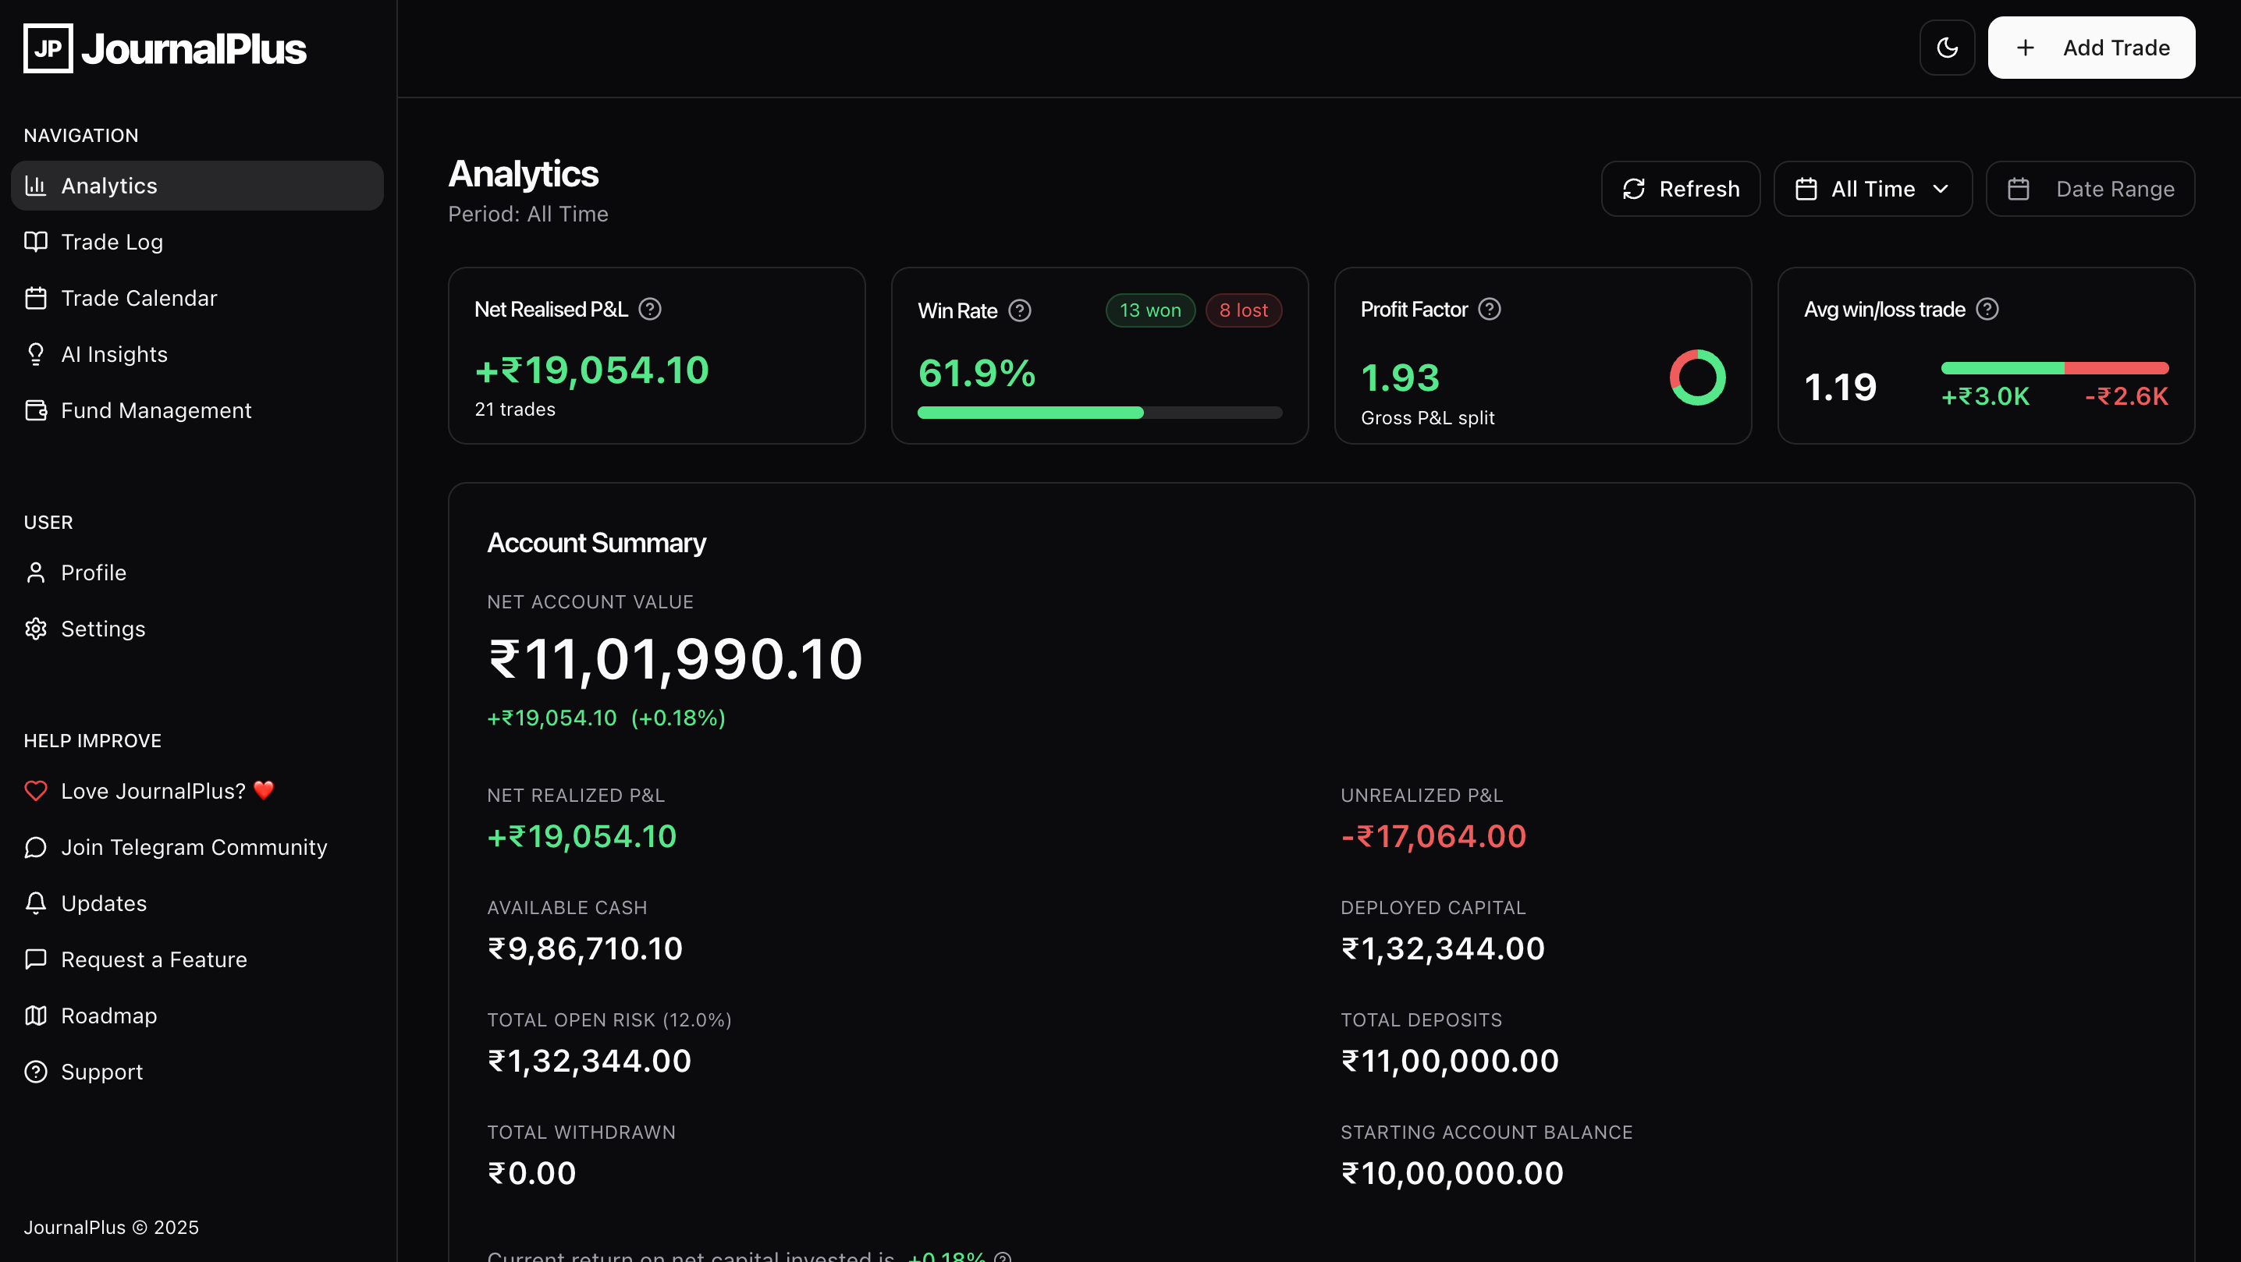The width and height of the screenshot is (2241, 1262).
Task: Open Trade Log from the sidebar
Action: click(x=112, y=242)
